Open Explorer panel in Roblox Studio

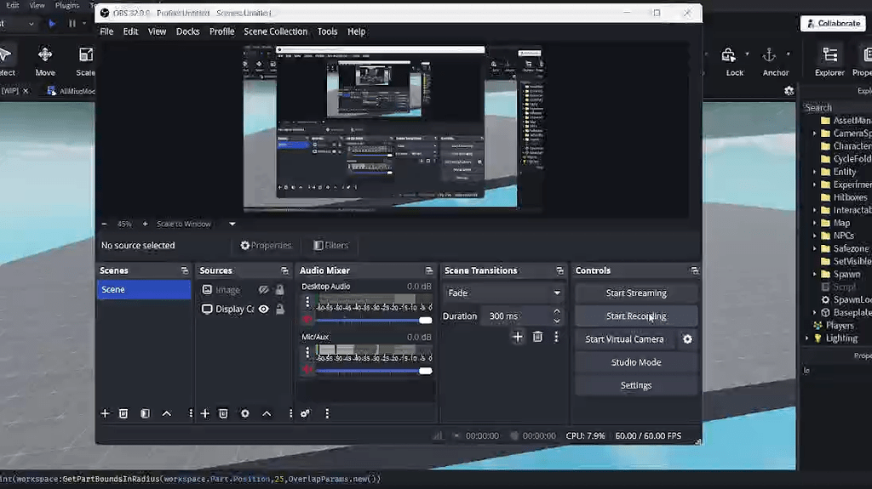pos(829,61)
